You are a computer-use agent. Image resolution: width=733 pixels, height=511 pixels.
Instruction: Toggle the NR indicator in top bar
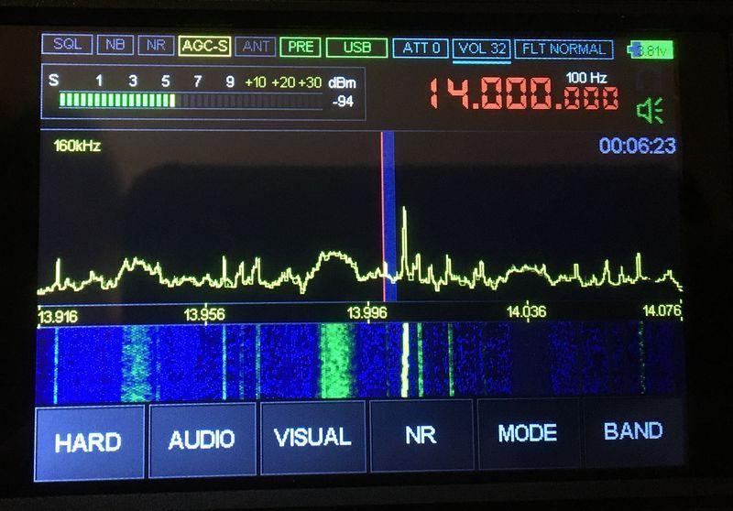pos(156,45)
